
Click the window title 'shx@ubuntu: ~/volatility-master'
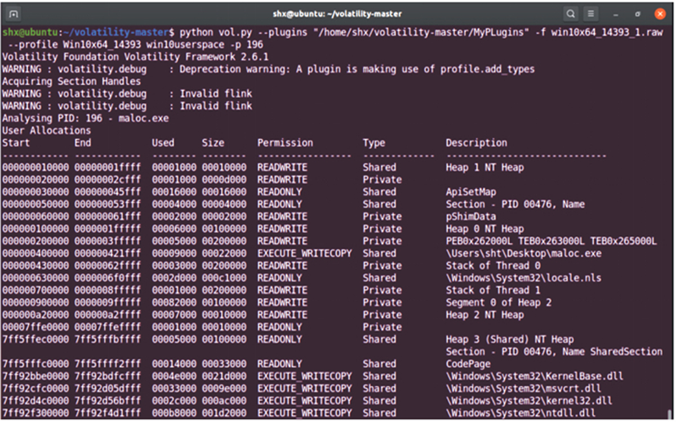coord(337,14)
